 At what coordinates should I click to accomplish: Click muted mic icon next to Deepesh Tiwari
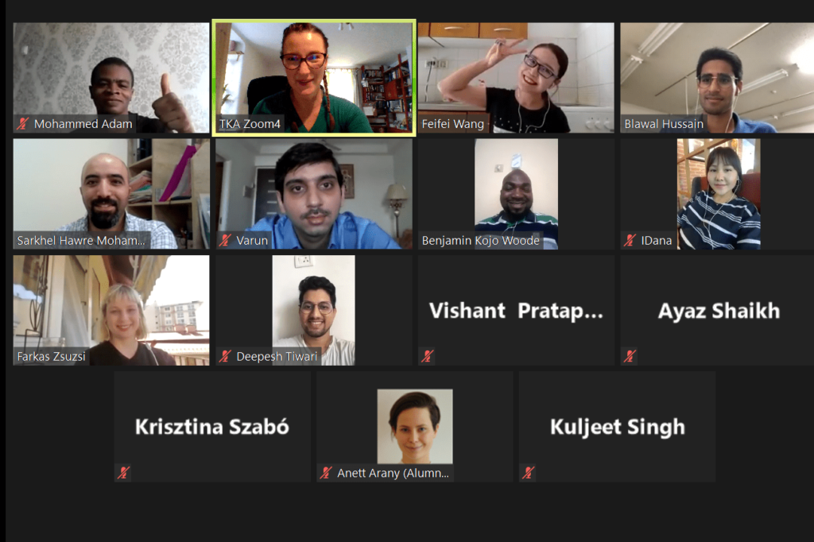tap(225, 356)
